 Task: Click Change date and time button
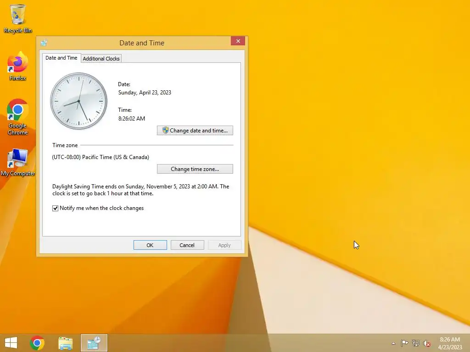click(195, 131)
